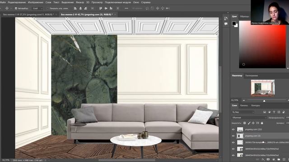
Task: Filter layers by text type icon
Action: point(274,112)
